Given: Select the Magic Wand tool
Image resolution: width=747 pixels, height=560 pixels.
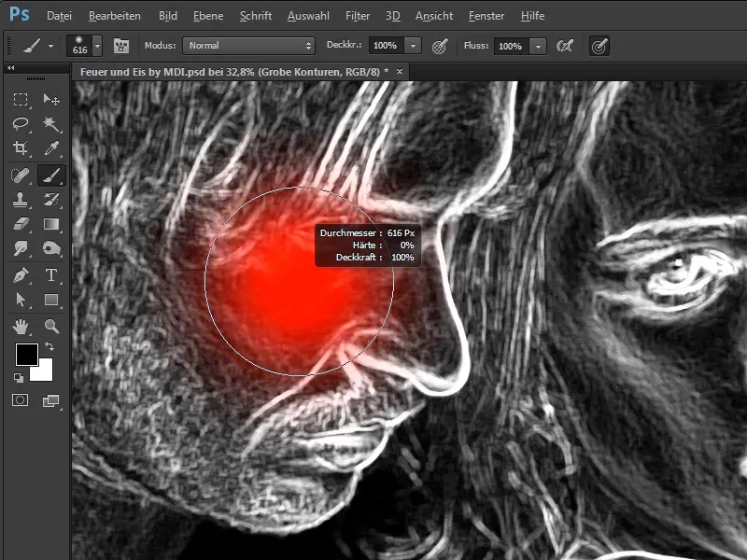Looking at the screenshot, I should pyautogui.click(x=51, y=124).
